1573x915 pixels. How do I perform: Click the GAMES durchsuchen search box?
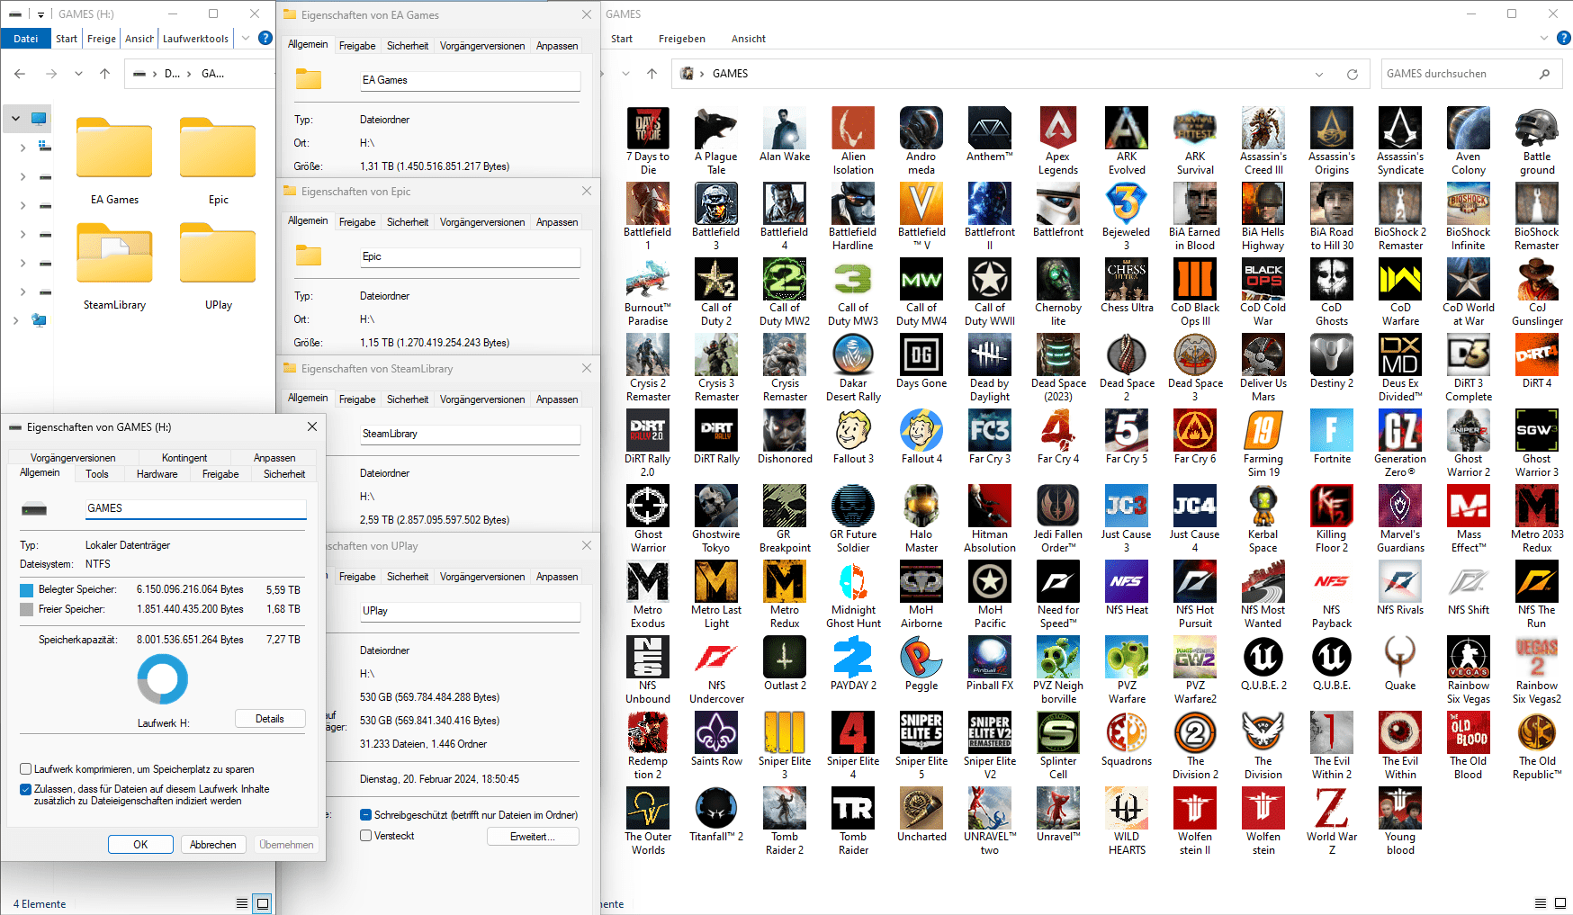click(x=1472, y=74)
